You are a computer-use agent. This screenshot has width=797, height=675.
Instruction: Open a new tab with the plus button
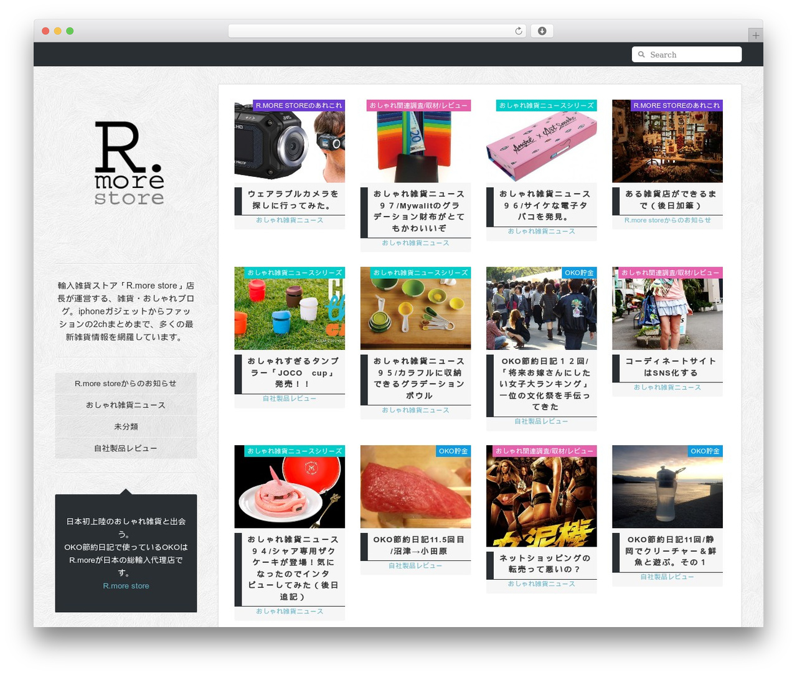tap(755, 35)
